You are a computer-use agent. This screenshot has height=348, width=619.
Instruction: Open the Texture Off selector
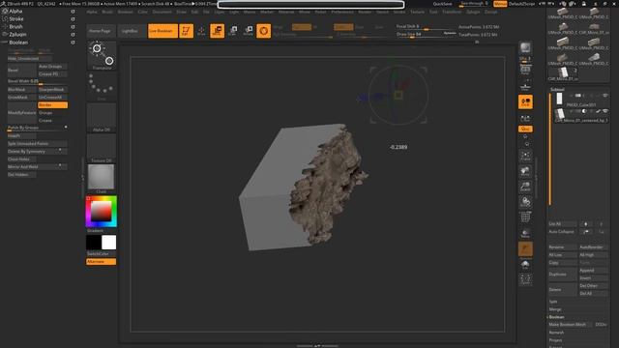(x=102, y=148)
